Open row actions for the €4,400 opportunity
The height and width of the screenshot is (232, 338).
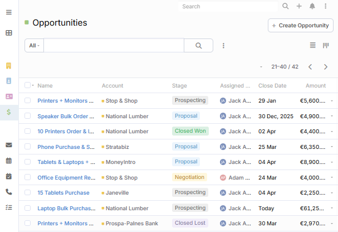pos(332,132)
